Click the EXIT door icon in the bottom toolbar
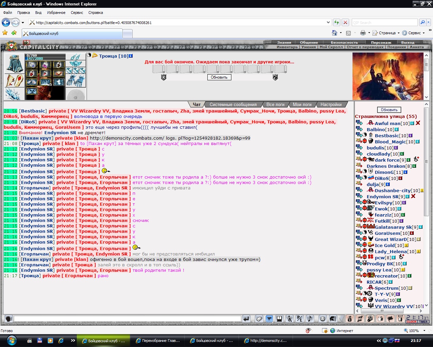 point(401,319)
